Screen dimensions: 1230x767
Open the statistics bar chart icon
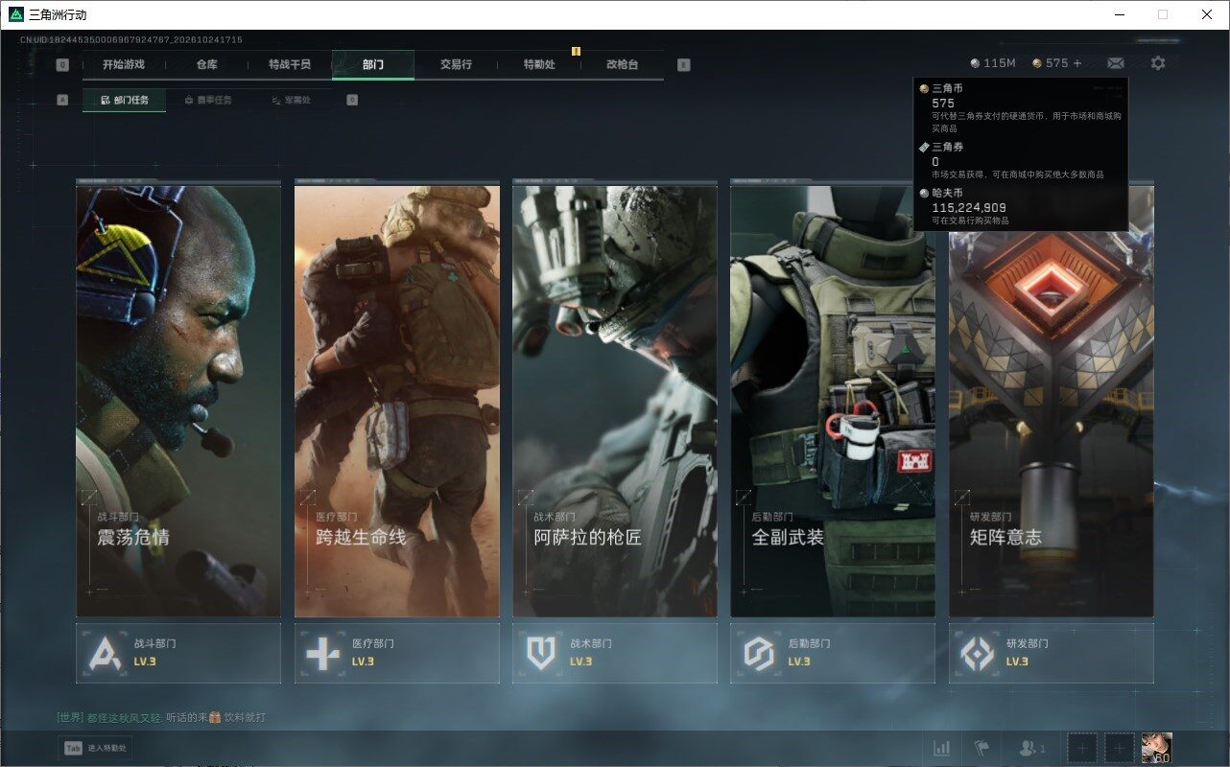coord(942,748)
